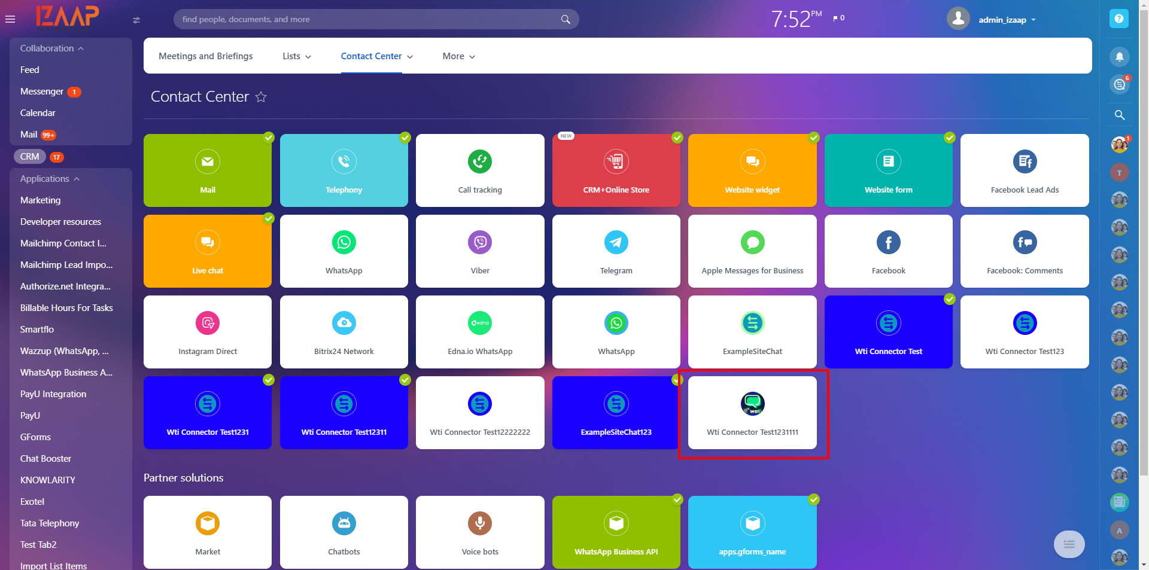Open the Bitrix24 Network tile
1149x570 pixels.
point(344,332)
